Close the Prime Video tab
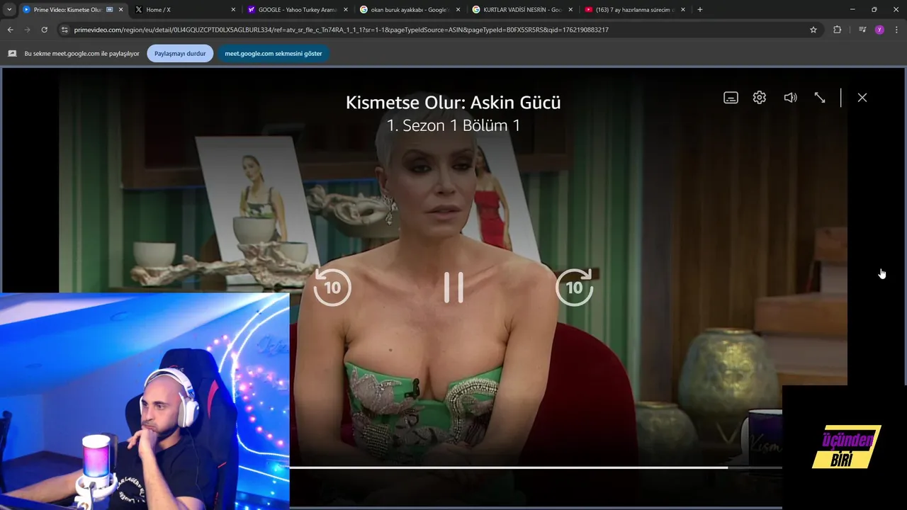Image resolution: width=907 pixels, height=510 pixels. [121, 10]
